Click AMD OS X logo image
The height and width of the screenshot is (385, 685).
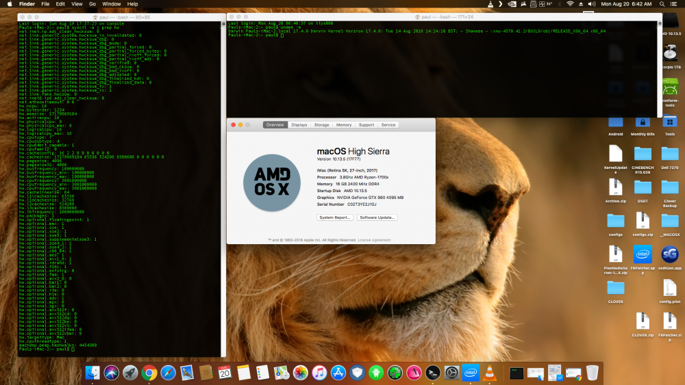272,183
